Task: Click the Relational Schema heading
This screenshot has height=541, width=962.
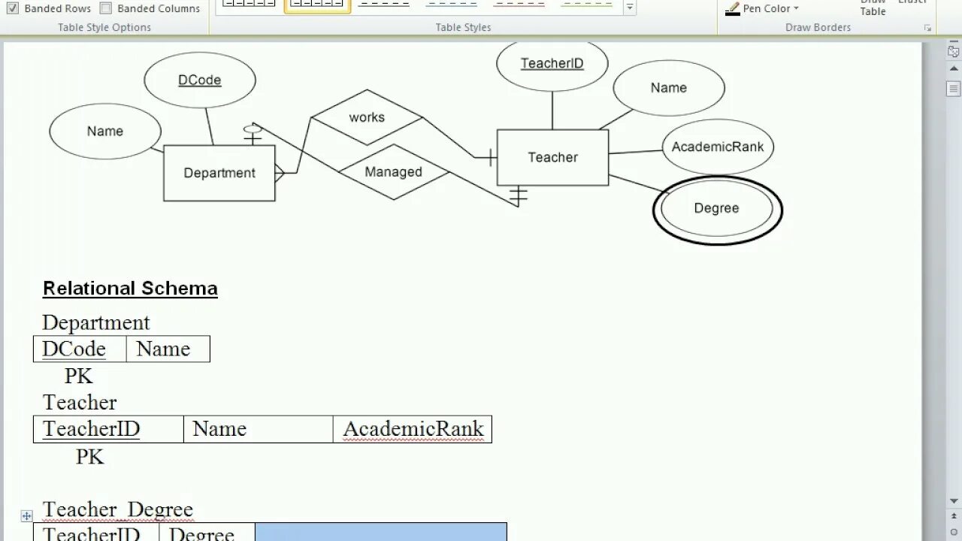Action: 130,289
